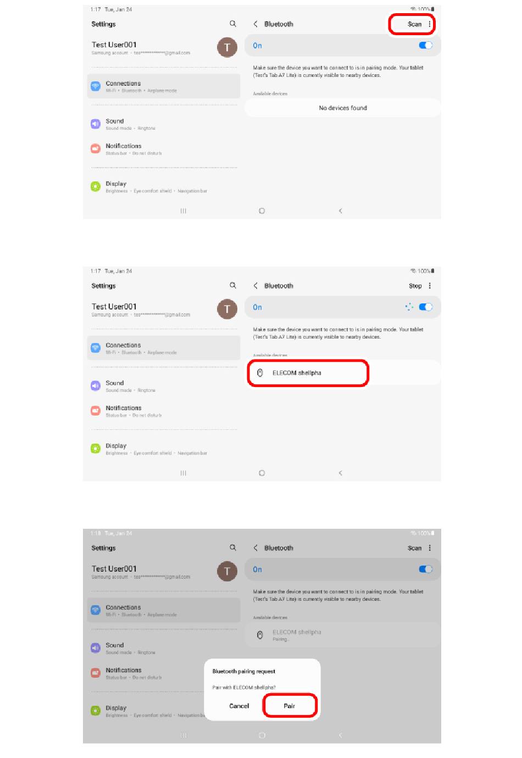Tap the mouse icon next to highlighted ELECOM shellpha
Image resolution: width=522 pixels, height=758 pixels.
pos(260,373)
